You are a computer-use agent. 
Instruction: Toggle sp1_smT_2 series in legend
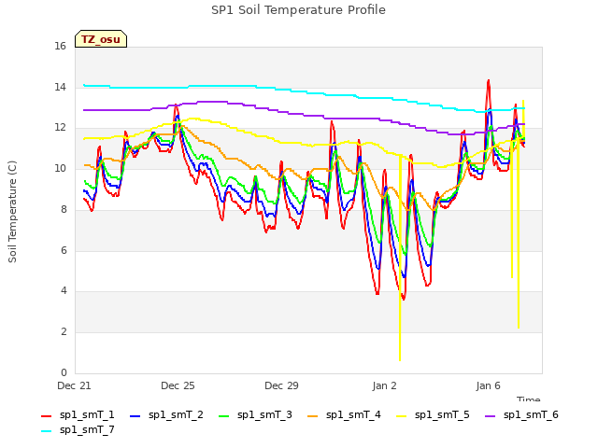coord(166,414)
